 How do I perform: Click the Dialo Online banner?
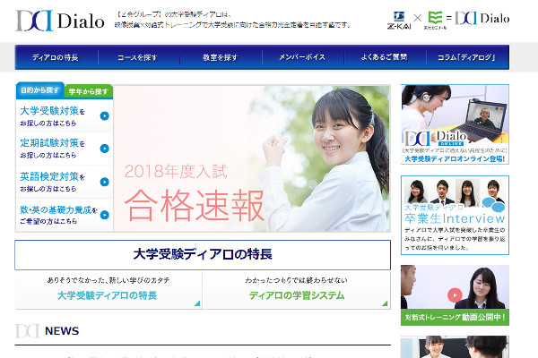[455, 124]
